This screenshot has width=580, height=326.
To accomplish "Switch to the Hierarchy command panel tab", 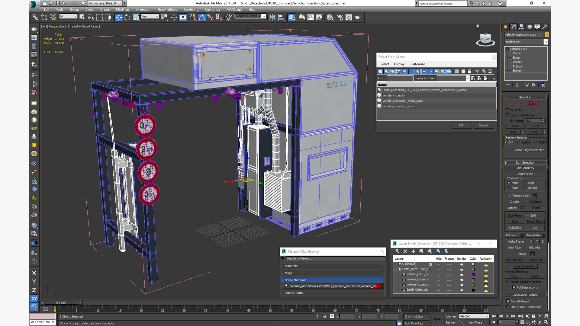I will [x=521, y=27].
